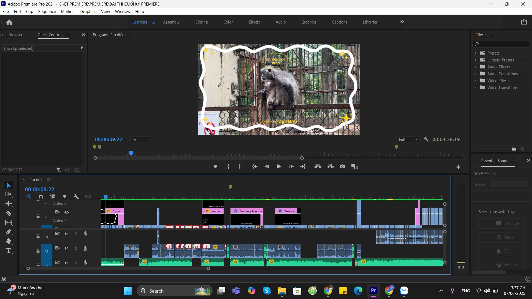The width and height of the screenshot is (532, 299).
Task: Click the Export Frame camera icon
Action: coord(342,166)
